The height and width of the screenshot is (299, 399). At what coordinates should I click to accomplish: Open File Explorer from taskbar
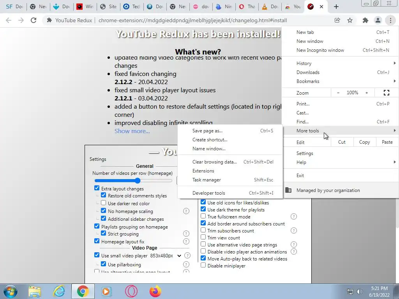pos(35,291)
